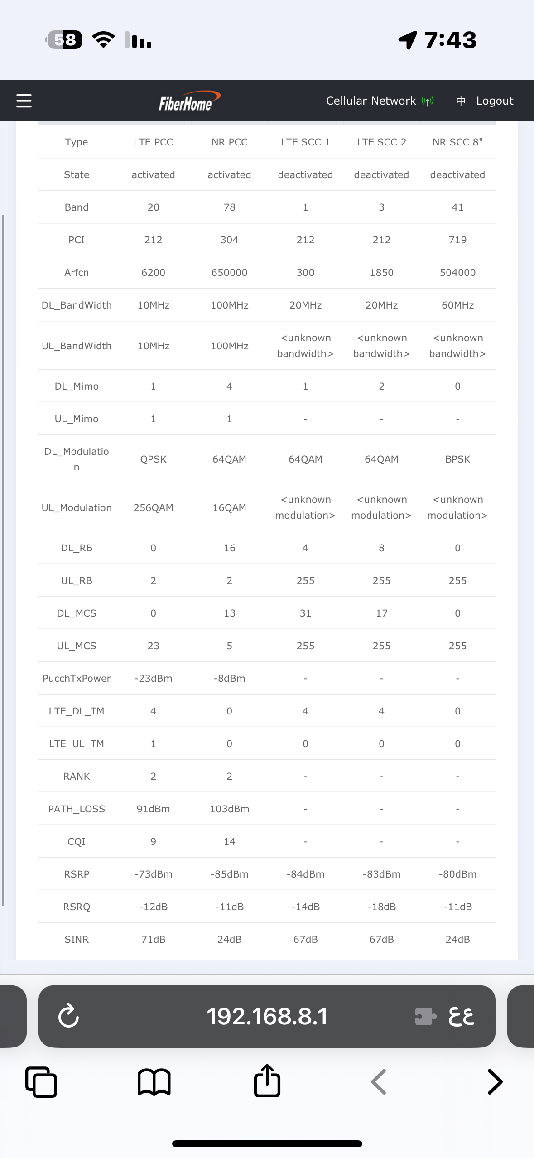Open the page reader format button
This screenshot has width=534, height=1158.
coord(461,1016)
